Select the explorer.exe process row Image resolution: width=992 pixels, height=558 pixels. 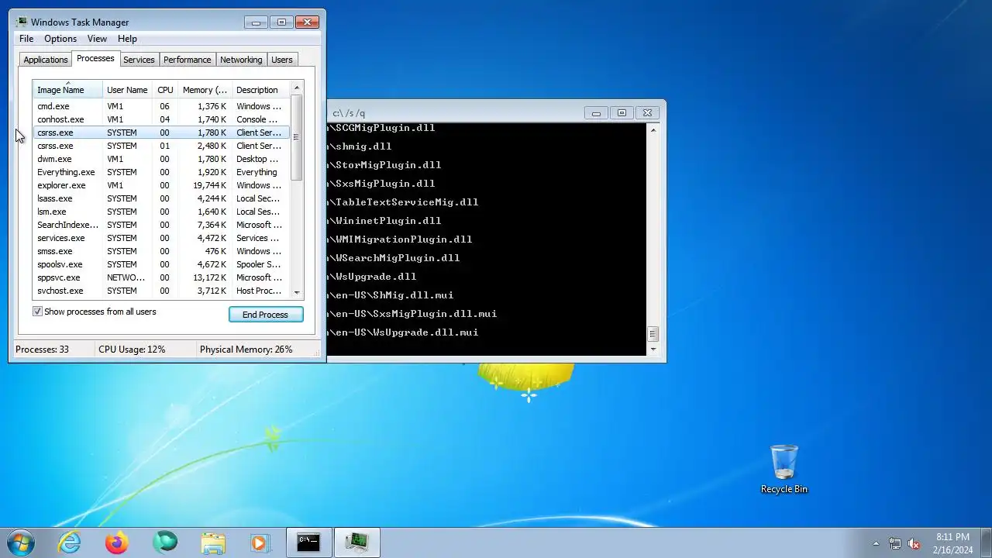coord(161,185)
